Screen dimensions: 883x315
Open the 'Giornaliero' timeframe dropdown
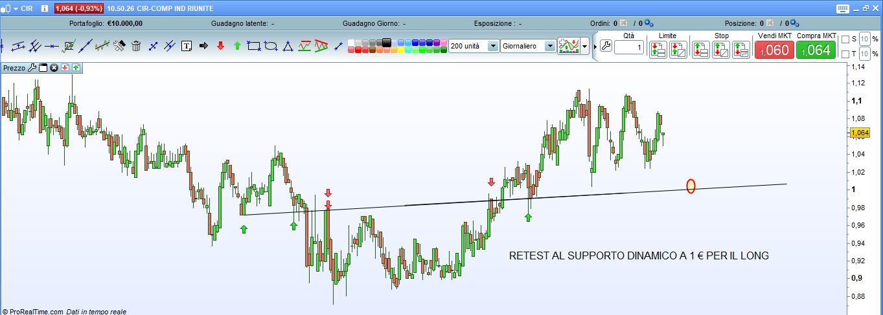click(x=549, y=46)
